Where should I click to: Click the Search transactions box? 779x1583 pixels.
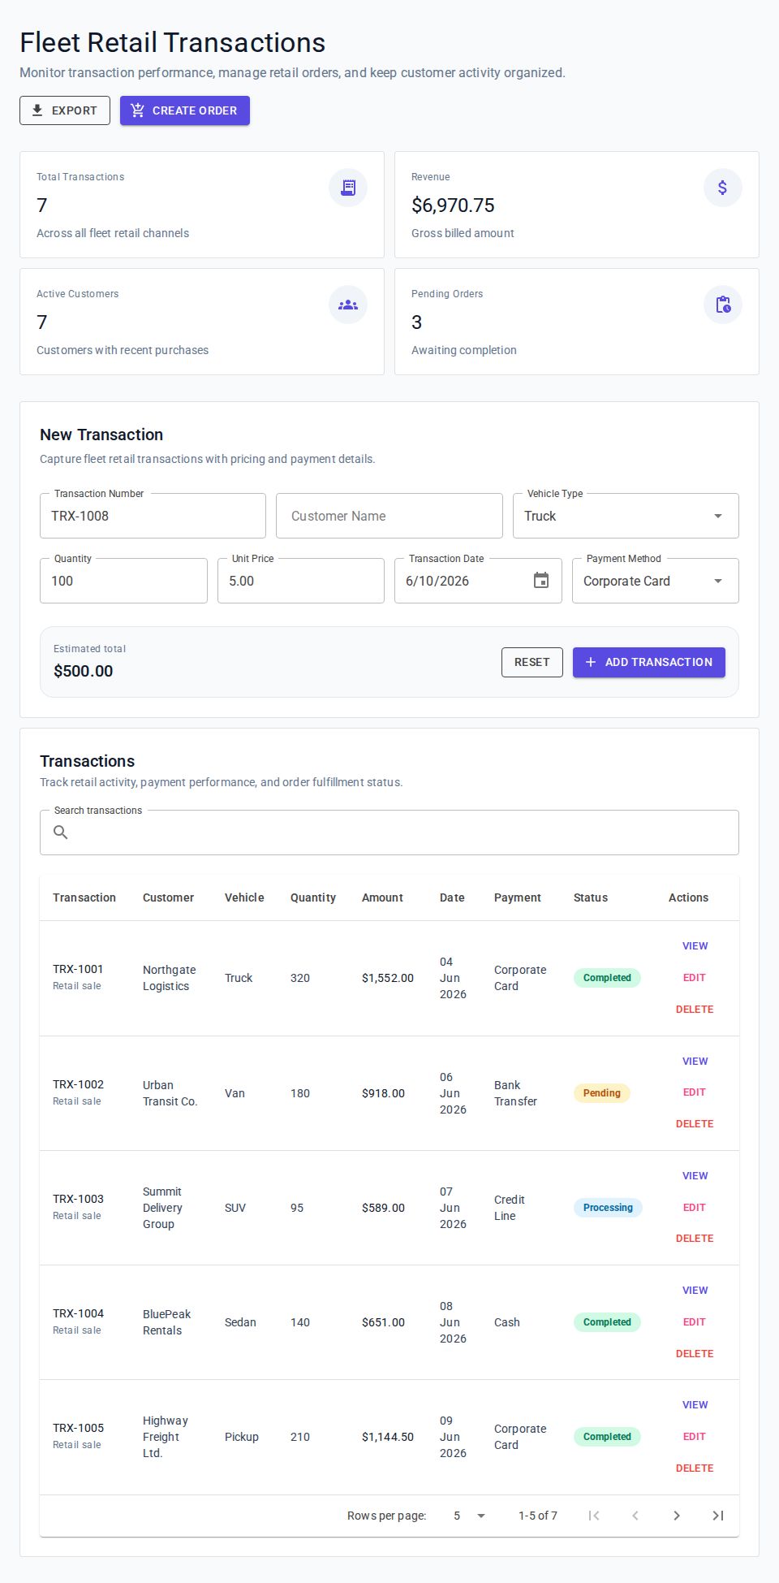point(389,833)
